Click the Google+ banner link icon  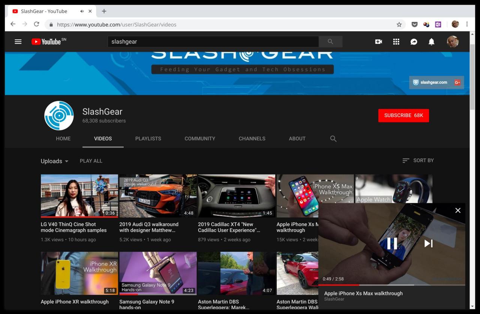pos(457,83)
